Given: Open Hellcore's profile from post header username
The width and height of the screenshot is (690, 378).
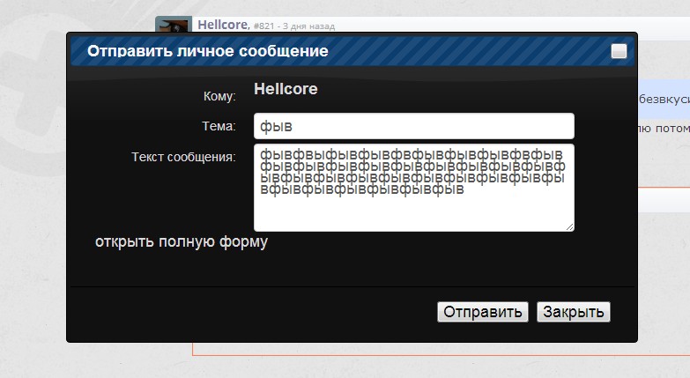Looking at the screenshot, I should point(223,25).
